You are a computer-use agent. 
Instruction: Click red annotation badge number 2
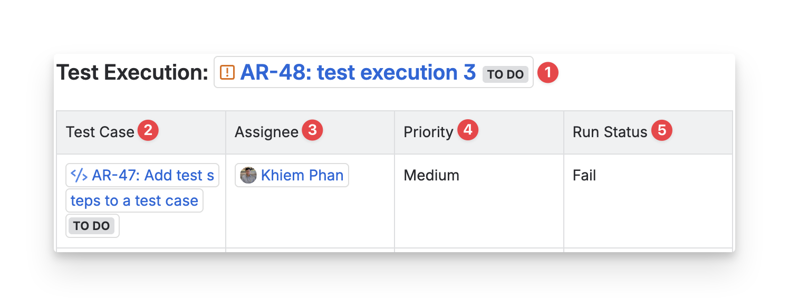(148, 130)
